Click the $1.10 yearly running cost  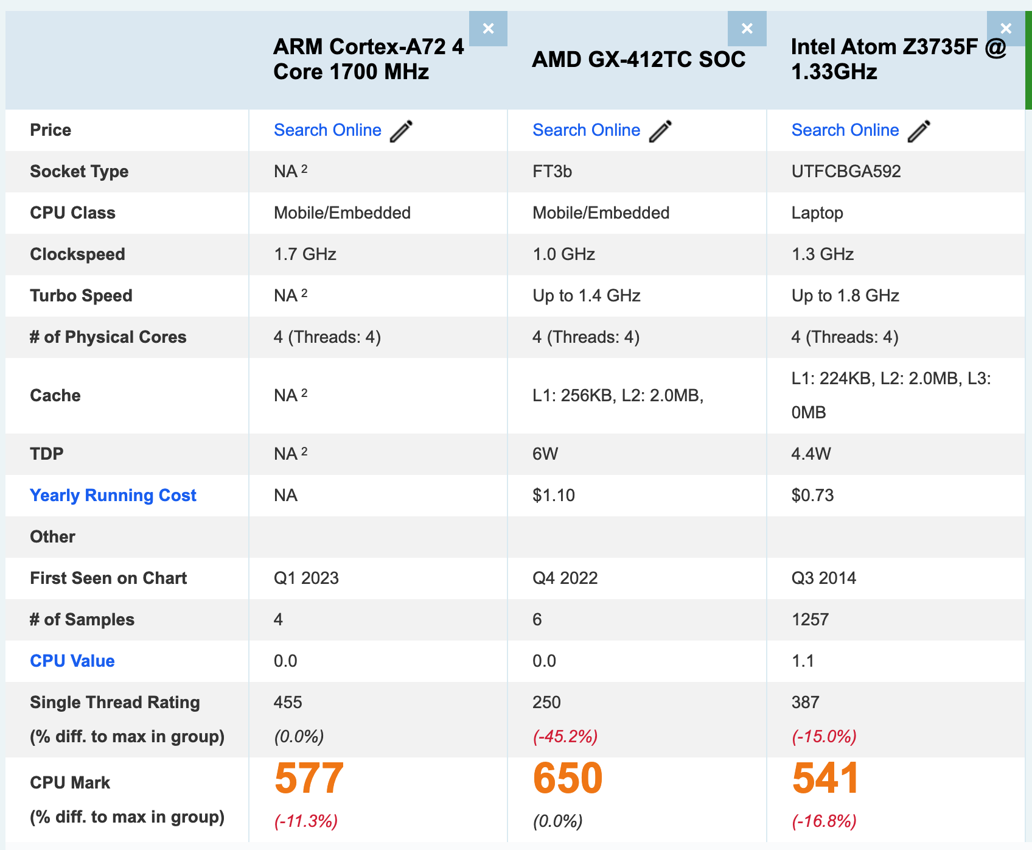click(554, 496)
